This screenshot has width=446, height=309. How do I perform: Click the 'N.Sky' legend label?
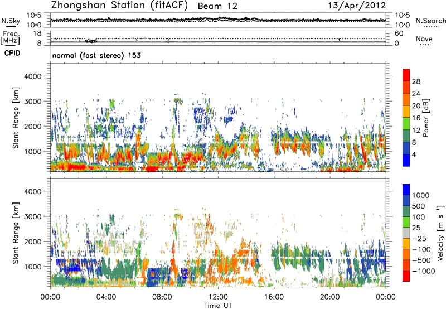(11, 21)
